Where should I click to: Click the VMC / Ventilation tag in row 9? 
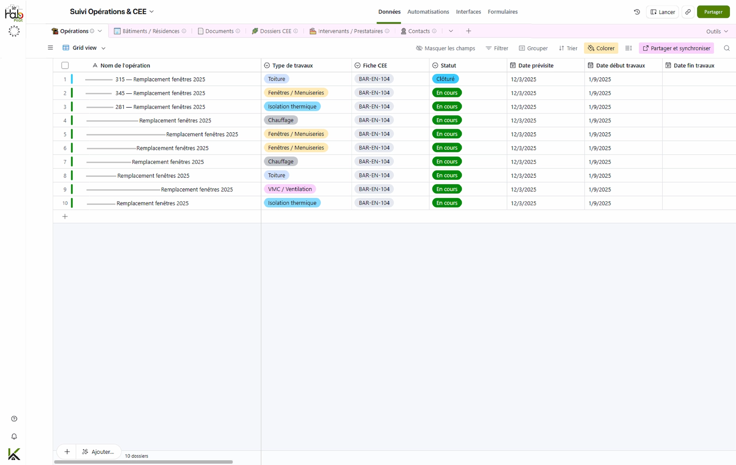[290, 189]
